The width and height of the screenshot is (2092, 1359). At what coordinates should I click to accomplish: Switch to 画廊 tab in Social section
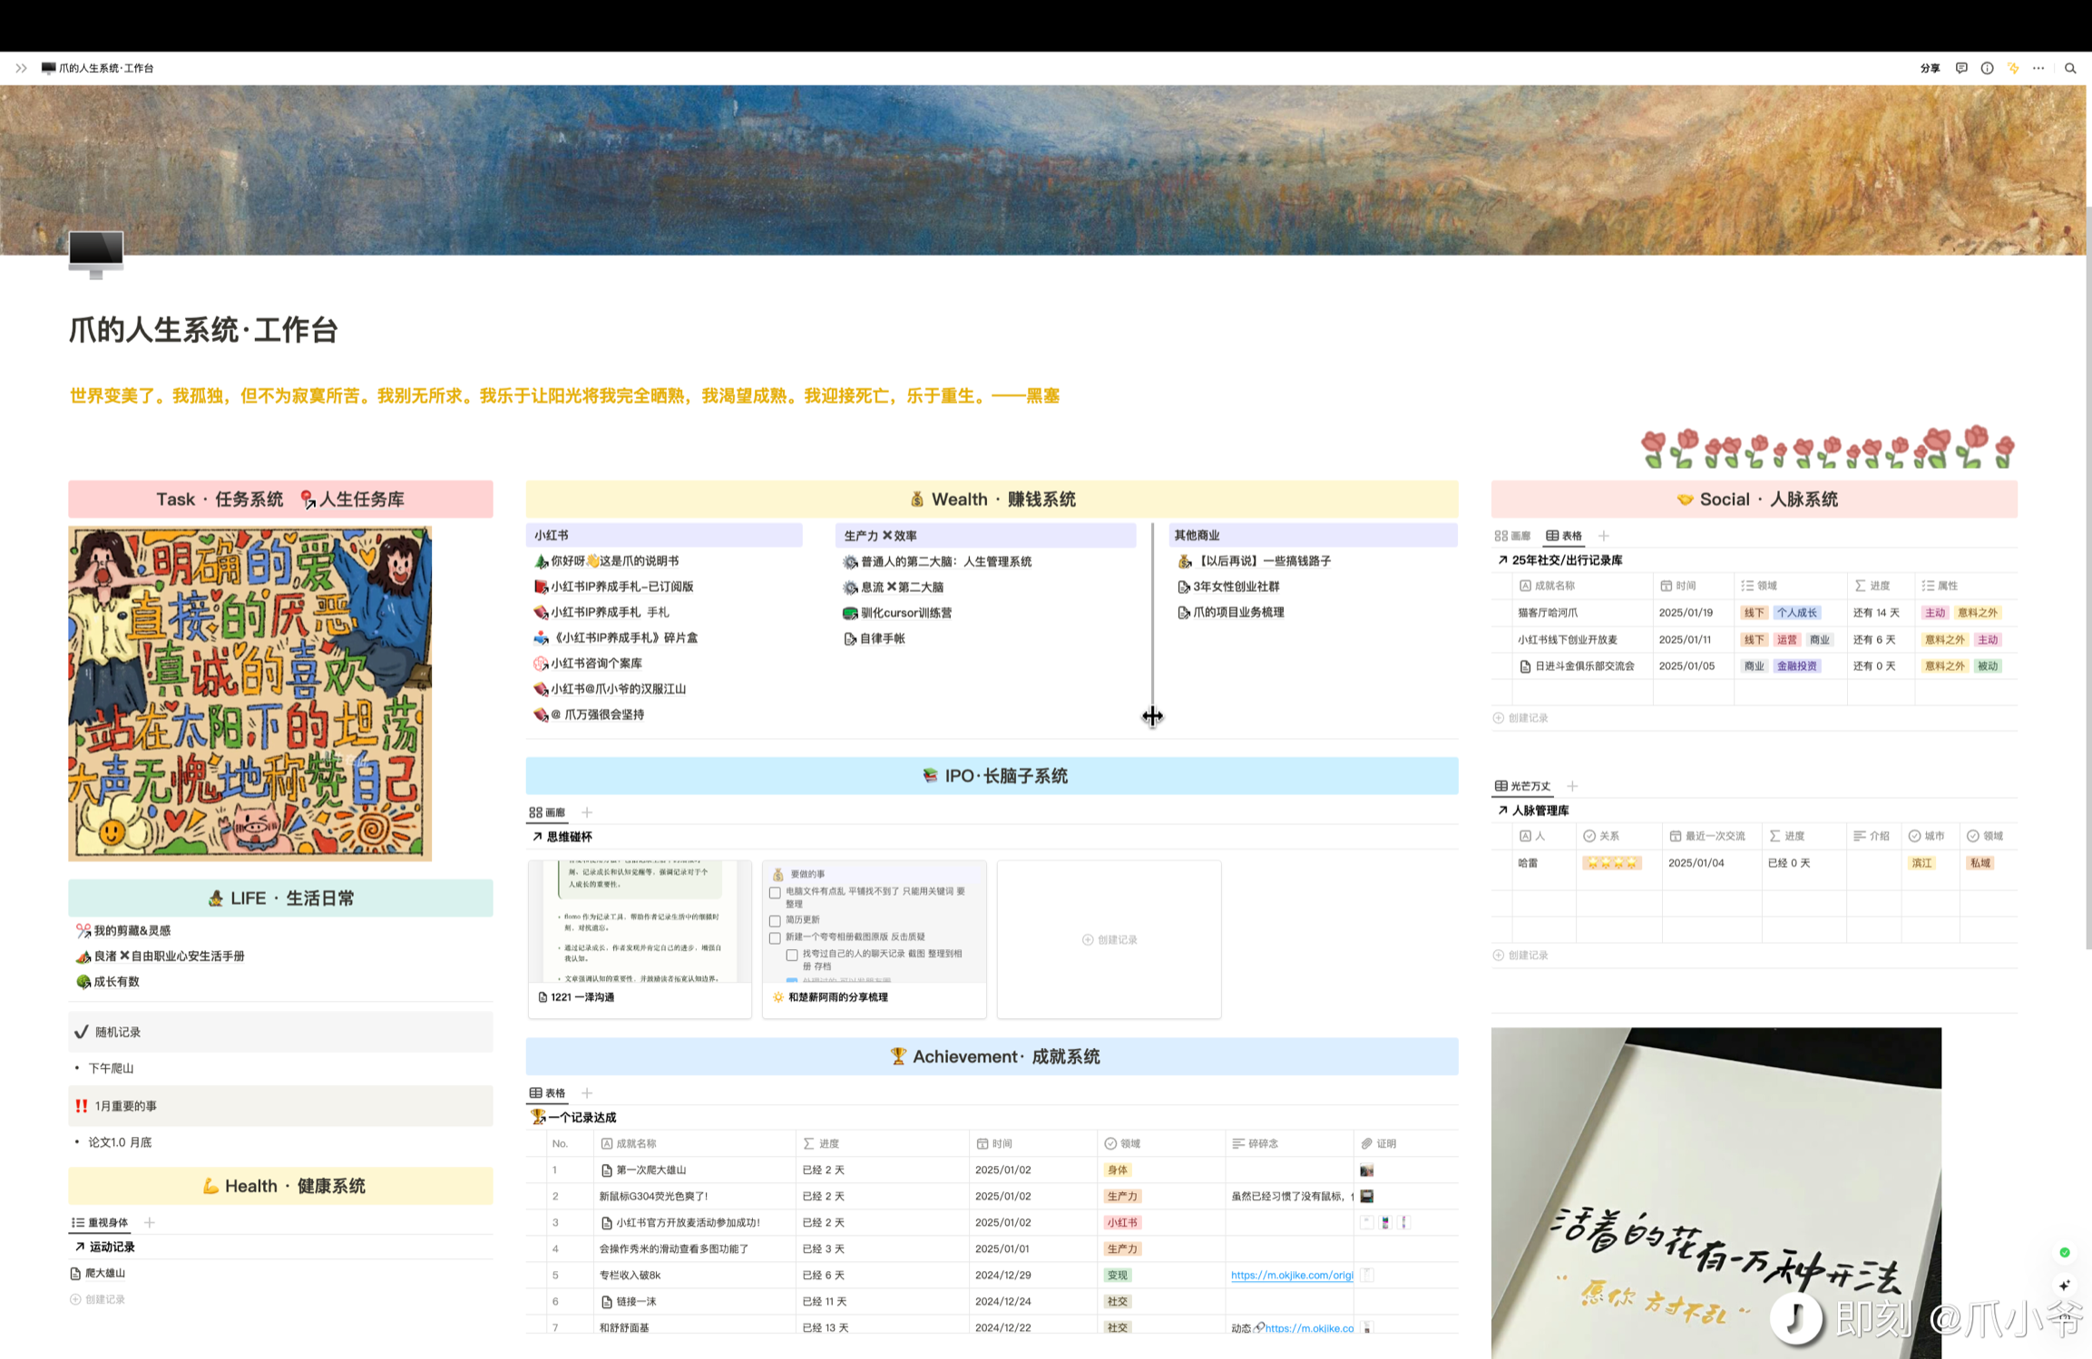tap(1512, 536)
